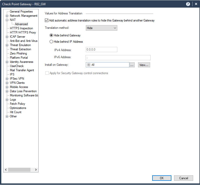Select Advanced under NAT
The image size is (200, 185).
point(21,24)
